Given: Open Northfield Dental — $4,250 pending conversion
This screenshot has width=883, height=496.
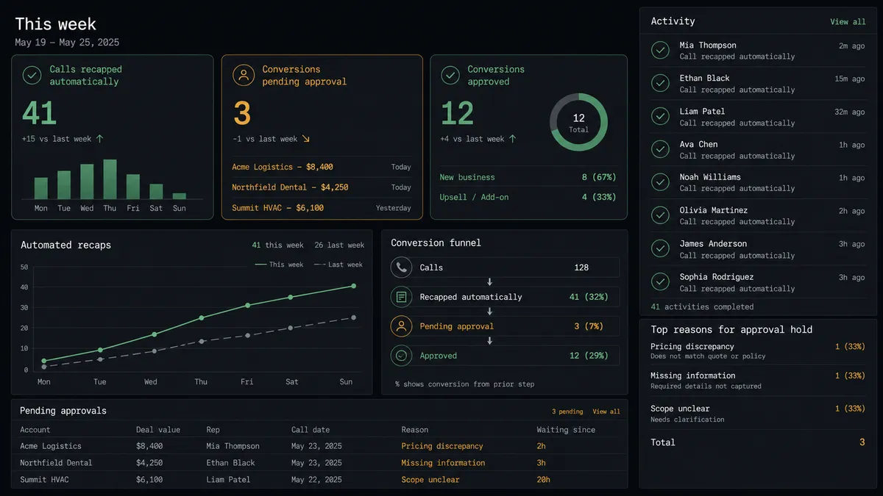Looking at the screenshot, I should pos(322,187).
